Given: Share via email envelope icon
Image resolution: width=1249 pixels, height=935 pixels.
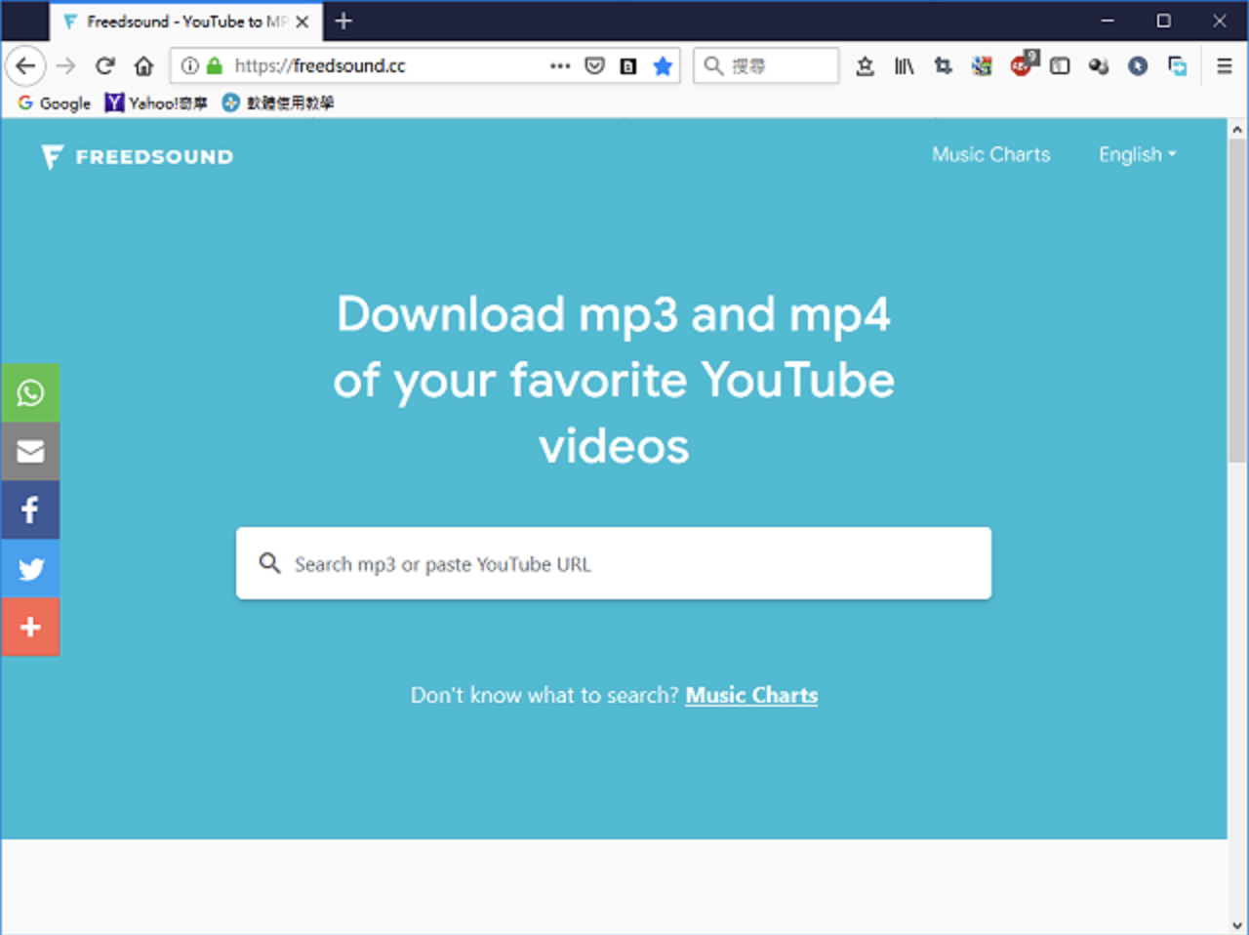Looking at the screenshot, I should point(30,451).
